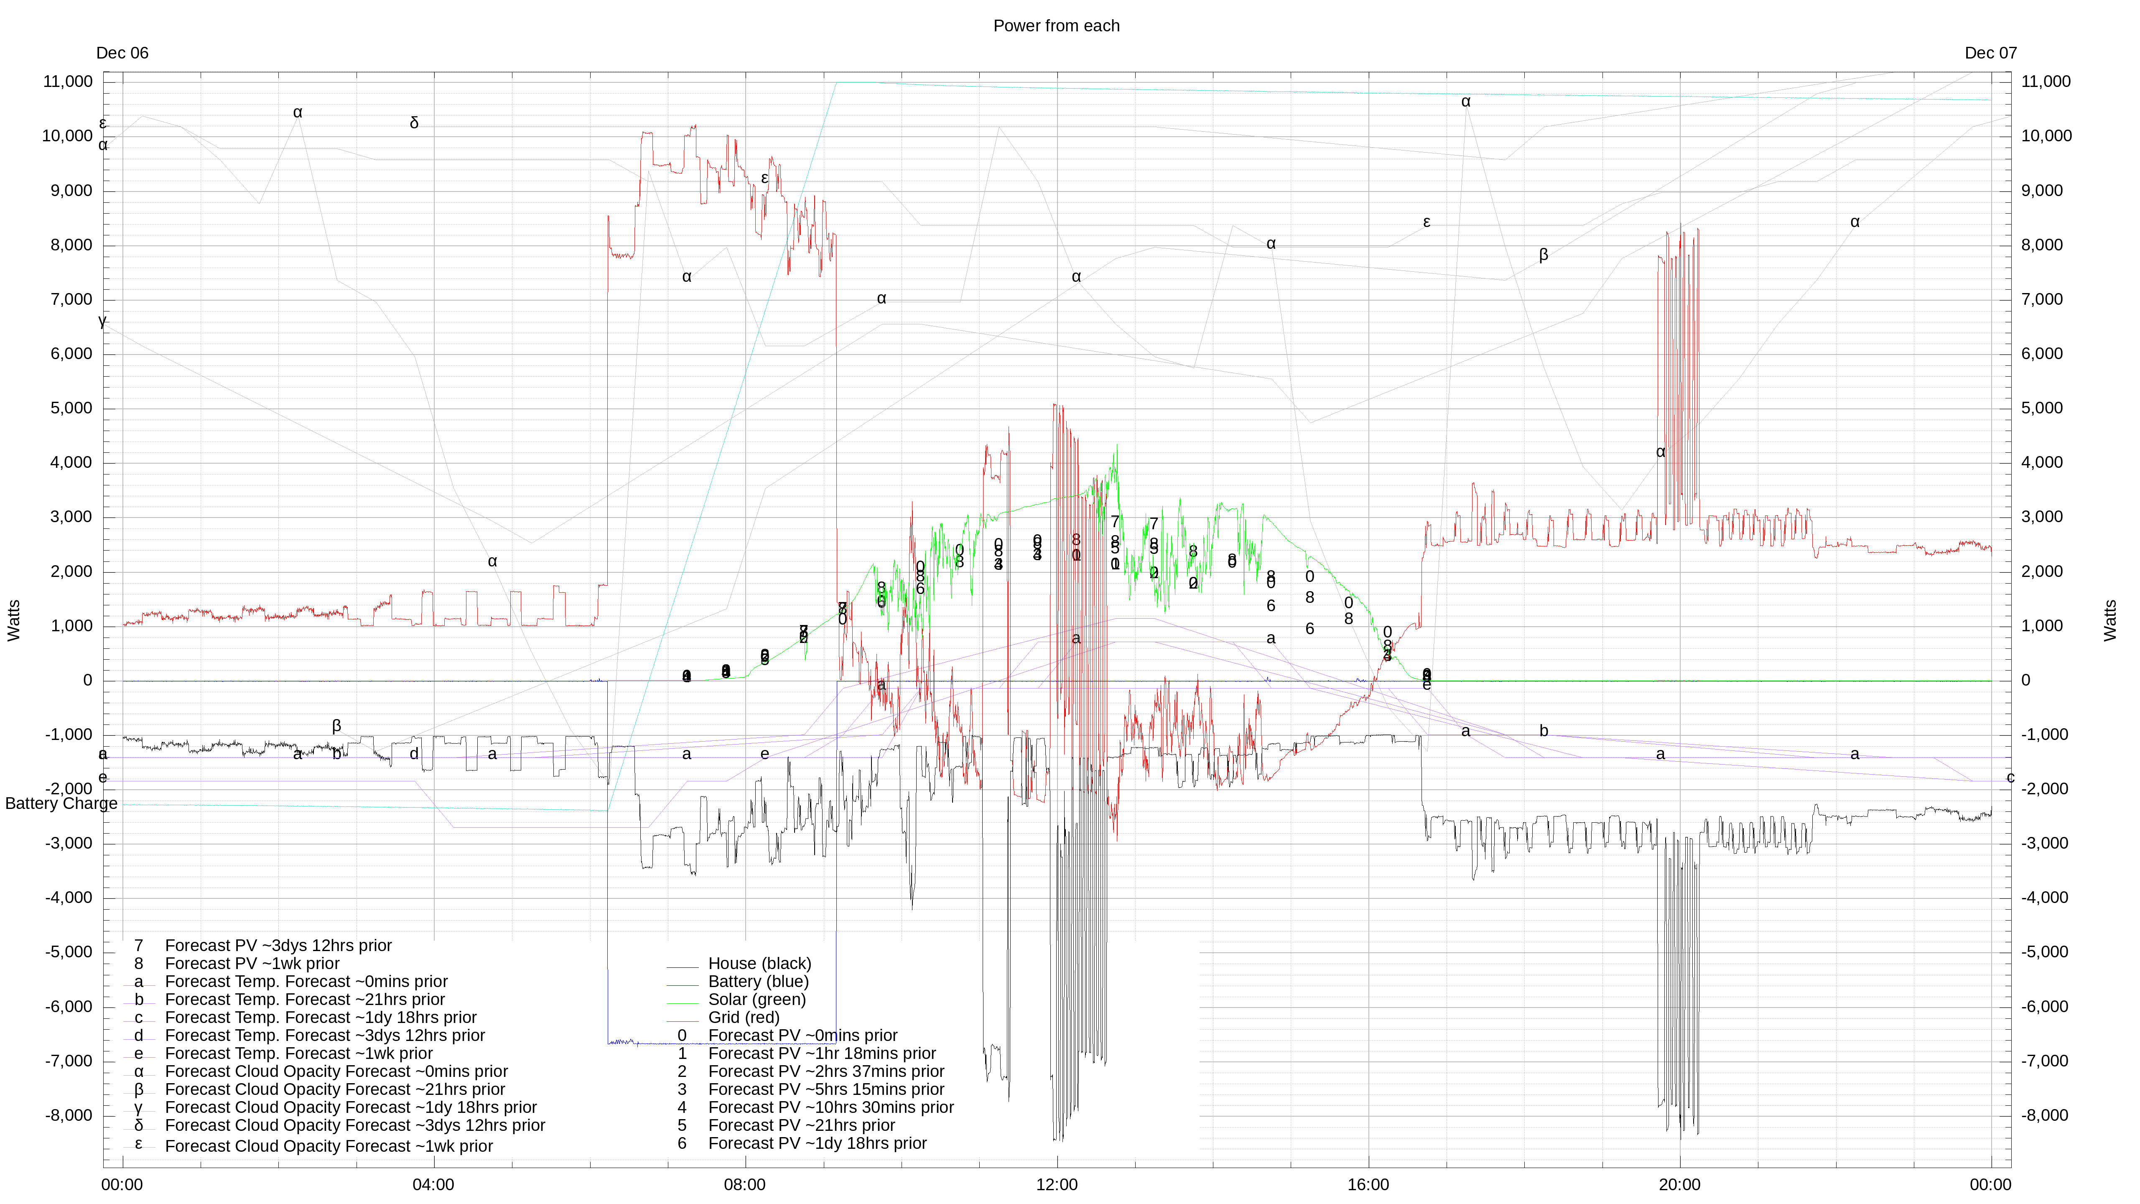
Task: Click the 'Dec 06' date label
Action: [122, 53]
